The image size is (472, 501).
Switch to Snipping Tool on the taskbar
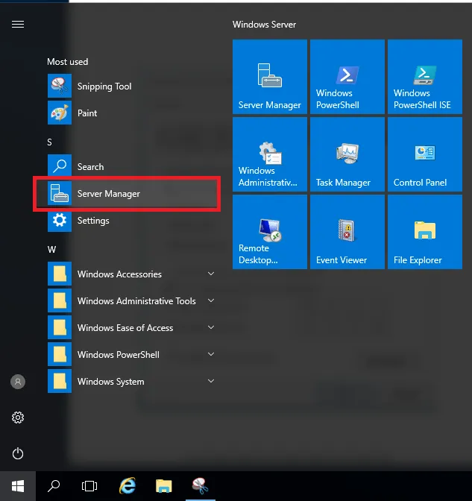coord(201,486)
